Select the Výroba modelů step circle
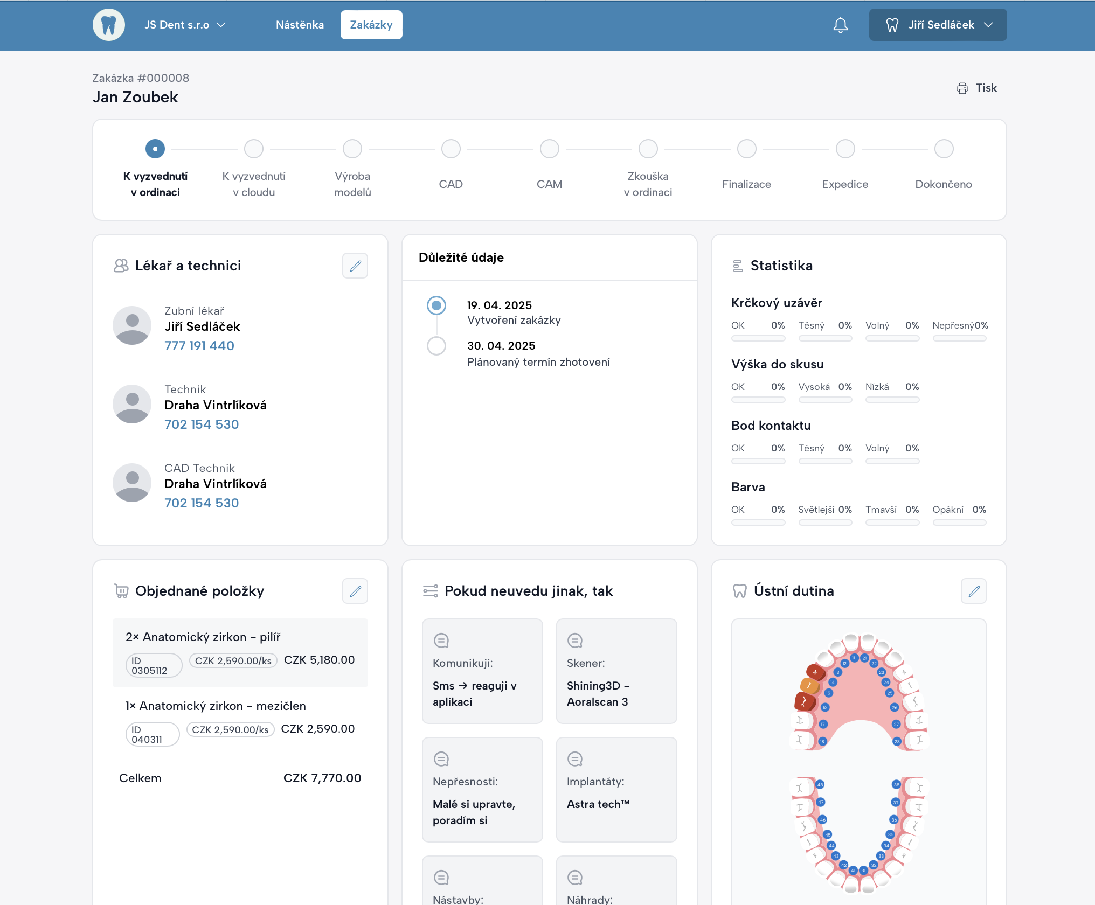This screenshot has height=905, width=1095. coord(352,149)
